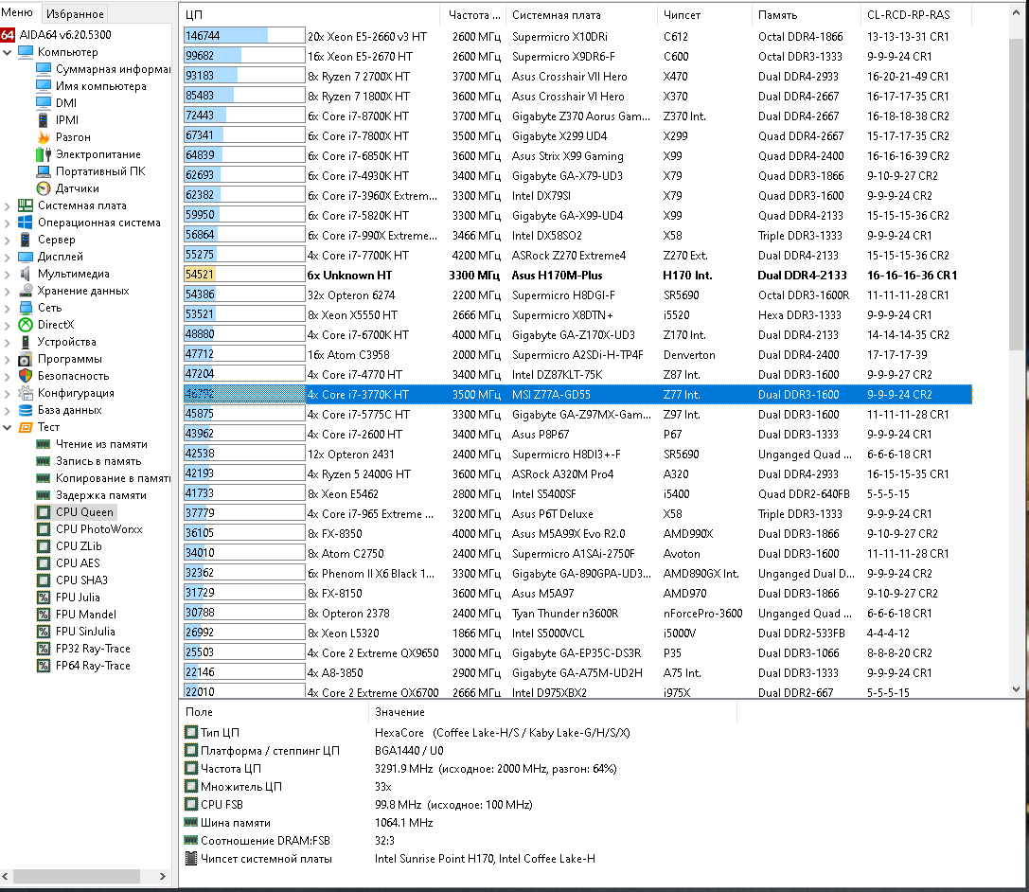Open the CPU AES test

click(78, 563)
